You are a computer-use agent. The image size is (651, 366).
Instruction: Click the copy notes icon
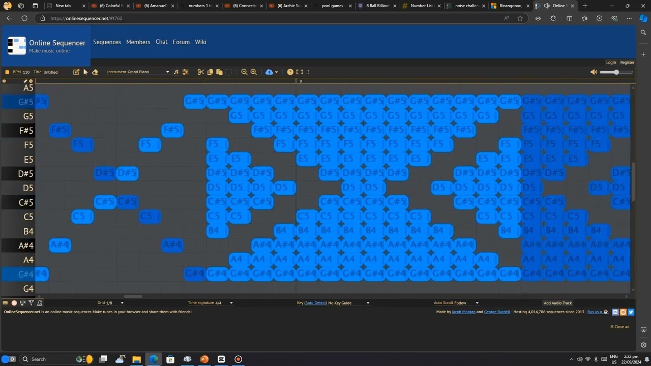point(210,72)
